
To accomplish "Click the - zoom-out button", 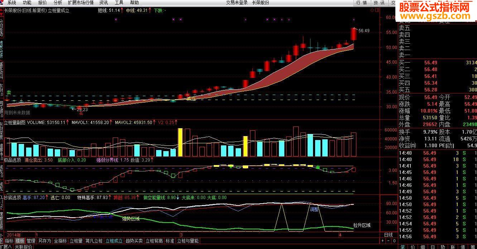I will (388, 241).
